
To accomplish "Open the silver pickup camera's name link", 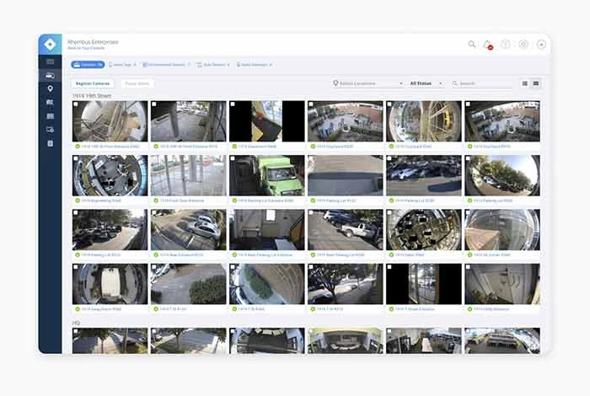I will coord(341,255).
